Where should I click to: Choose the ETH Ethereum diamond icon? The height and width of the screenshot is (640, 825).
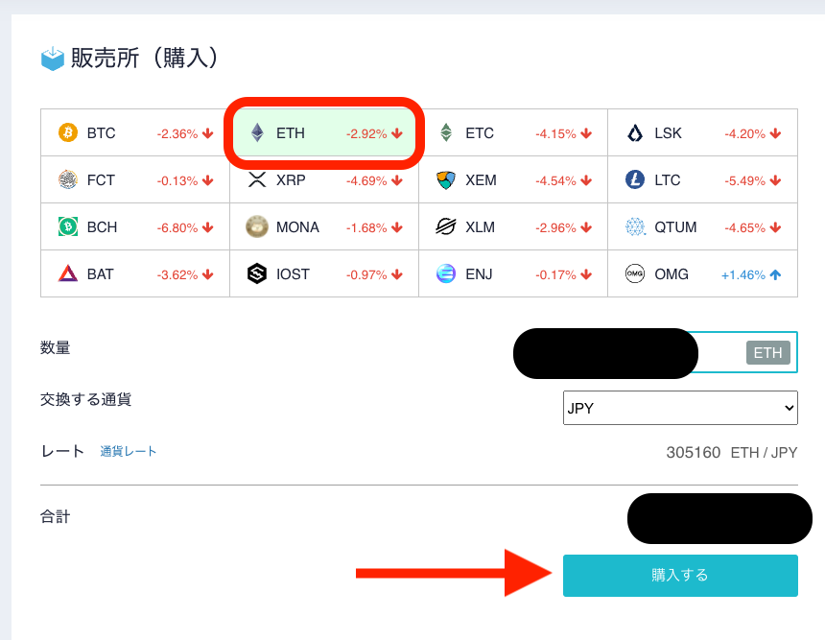(257, 132)
